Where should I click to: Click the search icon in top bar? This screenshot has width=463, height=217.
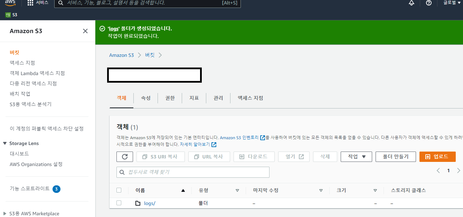[x=61, y=3]
